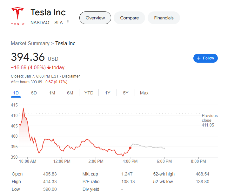The height and width of the screenshot is (193, 234).
Task: Click the Market Summary breadcrumb link
Action: 30,43
